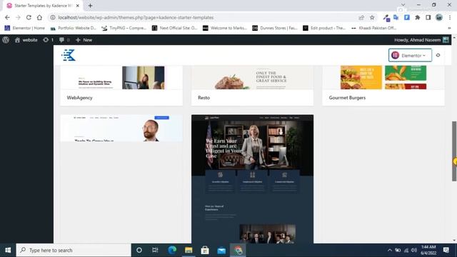This screenshot has height=257, width=457.
Task: Reload the current page
Action: (29, 17)
